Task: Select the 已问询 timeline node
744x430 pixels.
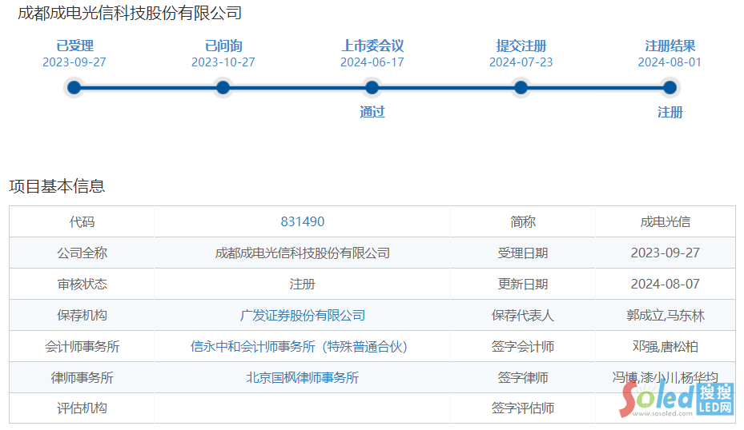Action: pos(223,88)
